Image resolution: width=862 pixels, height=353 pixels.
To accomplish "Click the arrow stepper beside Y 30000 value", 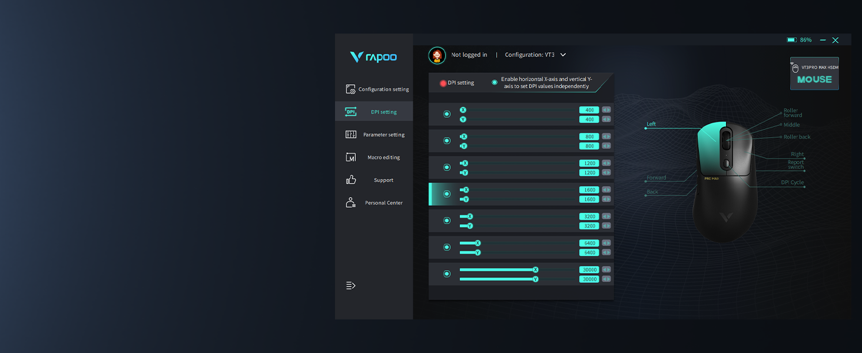I will pos(606,279).
